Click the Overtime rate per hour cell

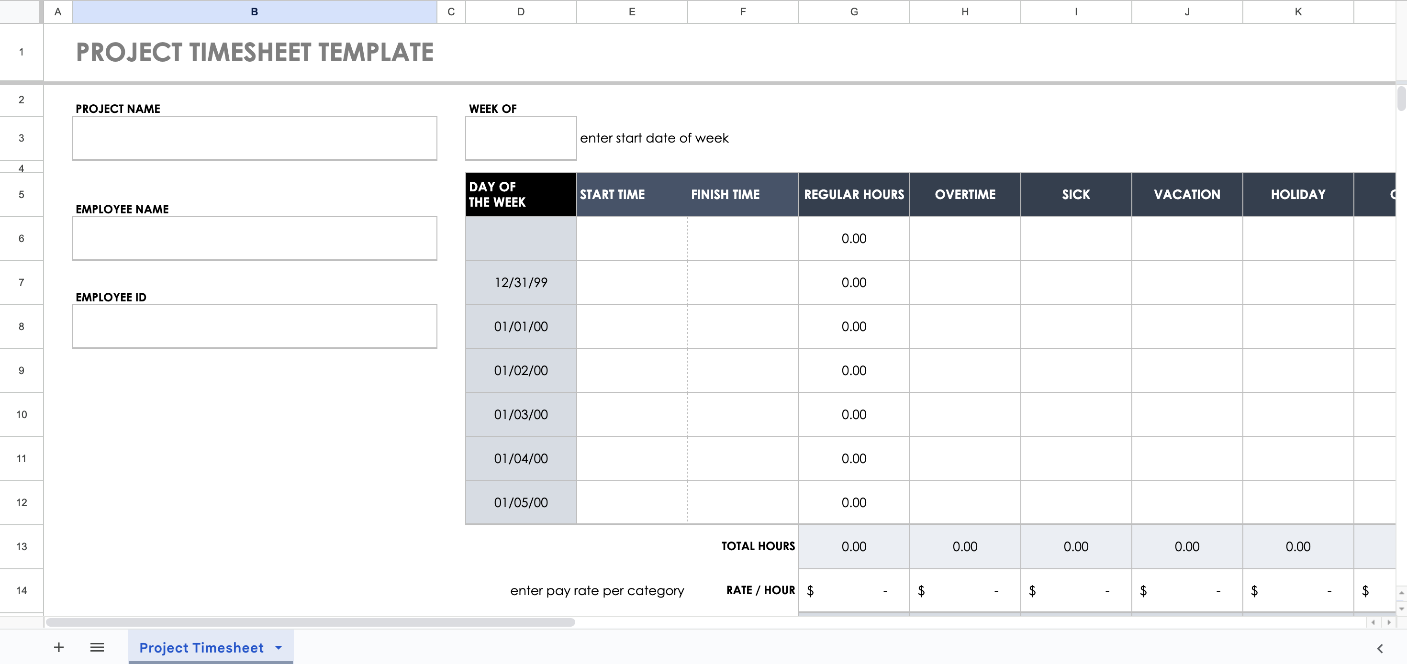(x=965, y=590)
